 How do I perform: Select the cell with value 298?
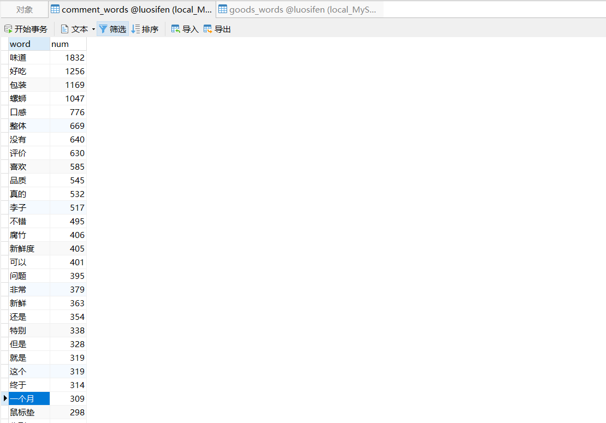pyautogui.click(x=68, y=413)
